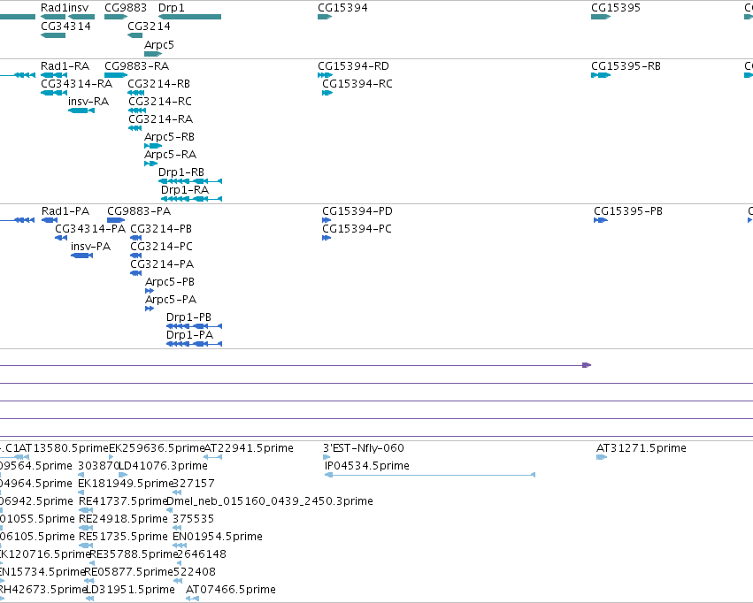Open EST AT22941.5prime label
Viewport: 753px width, 603px height.
pyautogui.click(x=249, y=447)
